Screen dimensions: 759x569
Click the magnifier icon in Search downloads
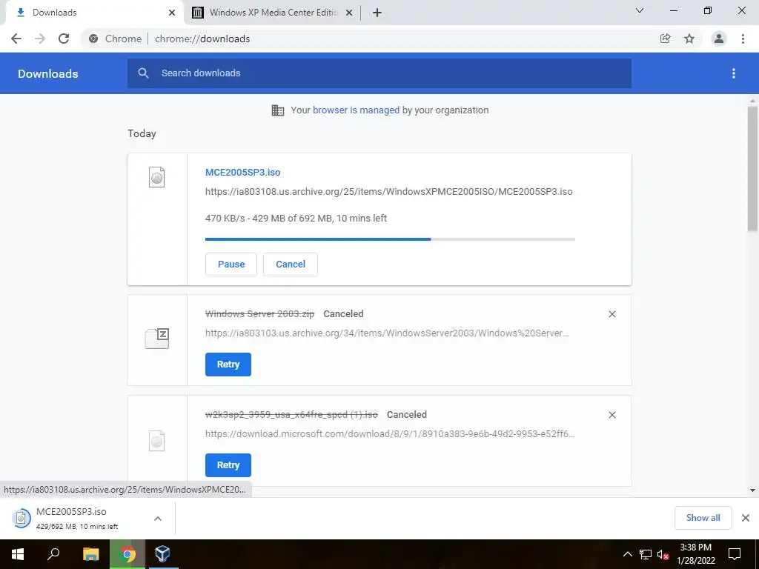click(143, 73)
